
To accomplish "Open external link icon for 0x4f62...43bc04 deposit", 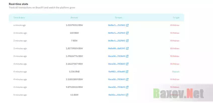I will click(127, 72).
